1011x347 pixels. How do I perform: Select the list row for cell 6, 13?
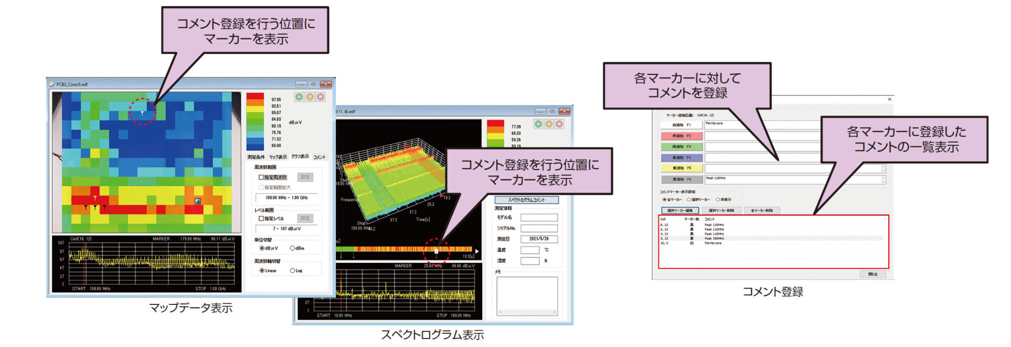click(771, 225)
